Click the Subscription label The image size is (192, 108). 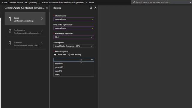58,43
